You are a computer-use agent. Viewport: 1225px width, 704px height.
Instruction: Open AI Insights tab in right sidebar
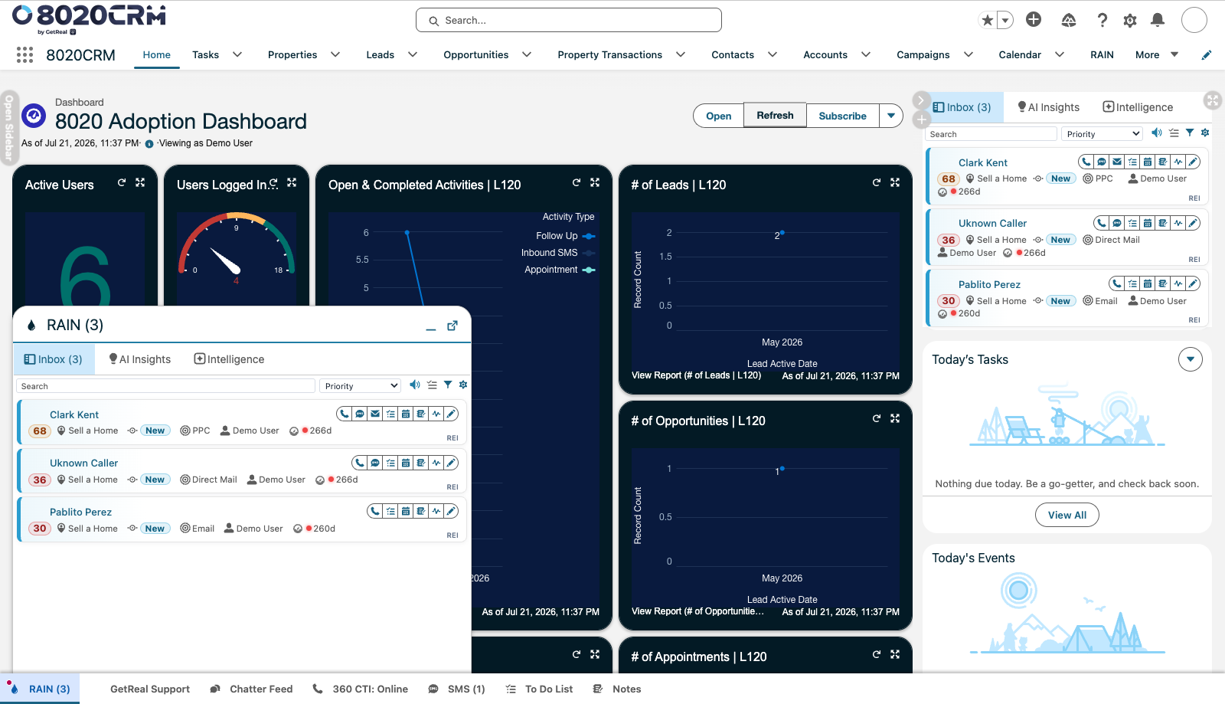(x=1048, y=107)
